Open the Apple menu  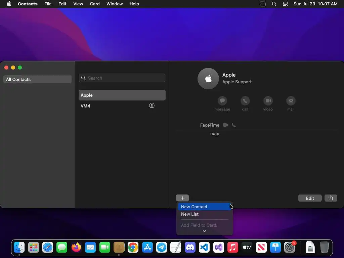(9, 4)
